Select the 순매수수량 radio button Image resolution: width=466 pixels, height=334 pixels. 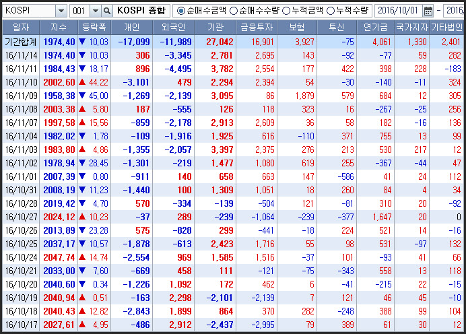pyautogui.click(x=234, y=11)
